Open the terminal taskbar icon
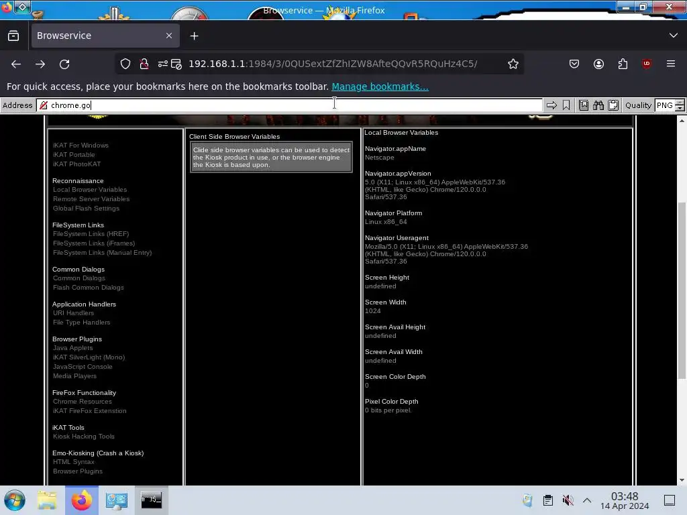Screen dimensions: 687x515 (151, 500)
